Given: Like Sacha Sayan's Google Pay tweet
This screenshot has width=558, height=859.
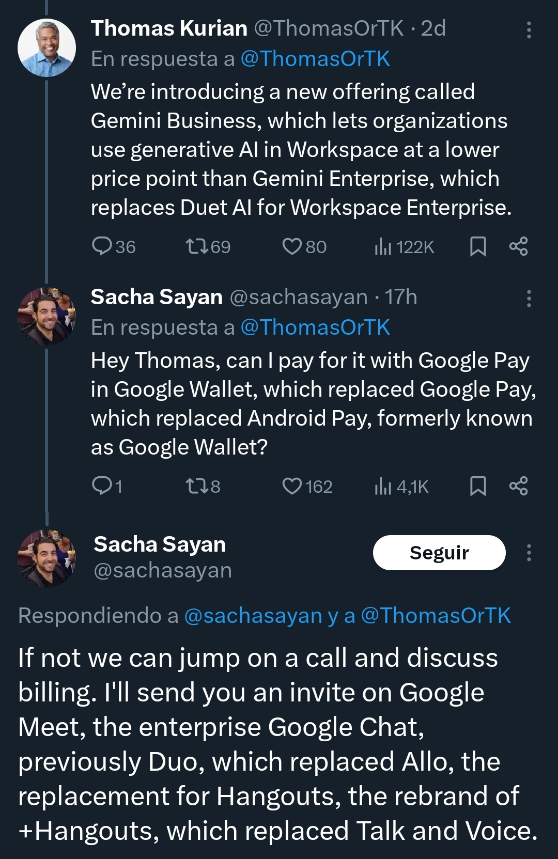Looking at the screenshot, I should pyautogui.click(x=292, y=486).
